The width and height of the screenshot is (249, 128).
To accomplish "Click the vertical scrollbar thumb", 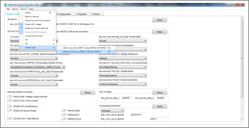I will (242, 58).
